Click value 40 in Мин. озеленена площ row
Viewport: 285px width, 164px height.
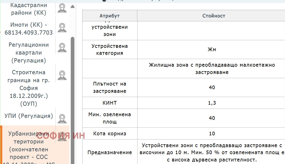[212, 118]
